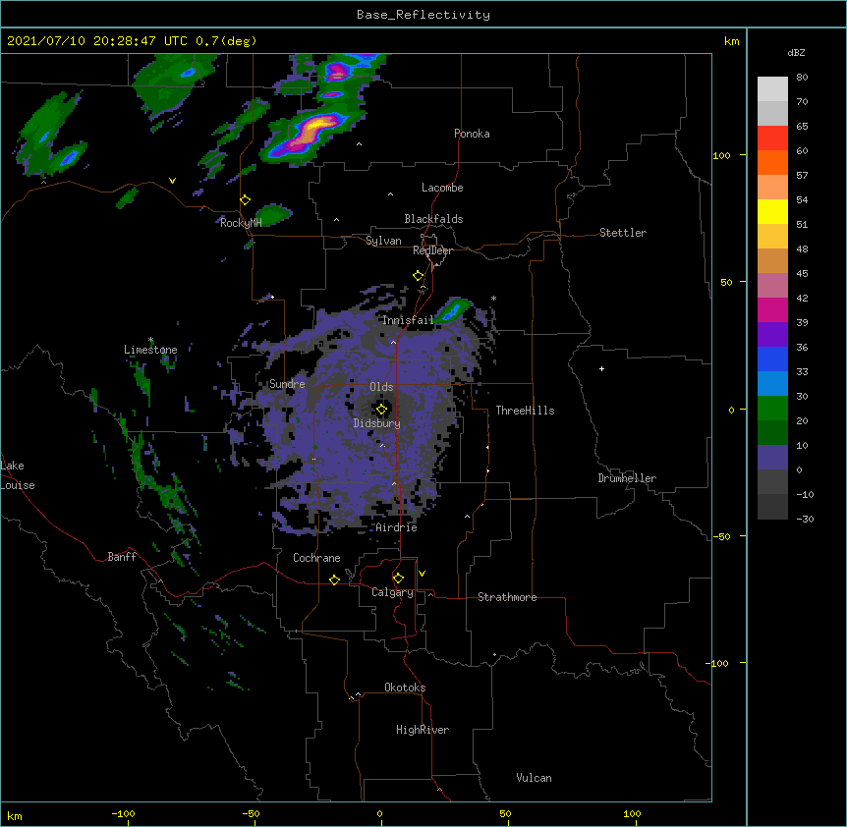Click the -30 value in the dBZ legend

(x=805, y=519)
